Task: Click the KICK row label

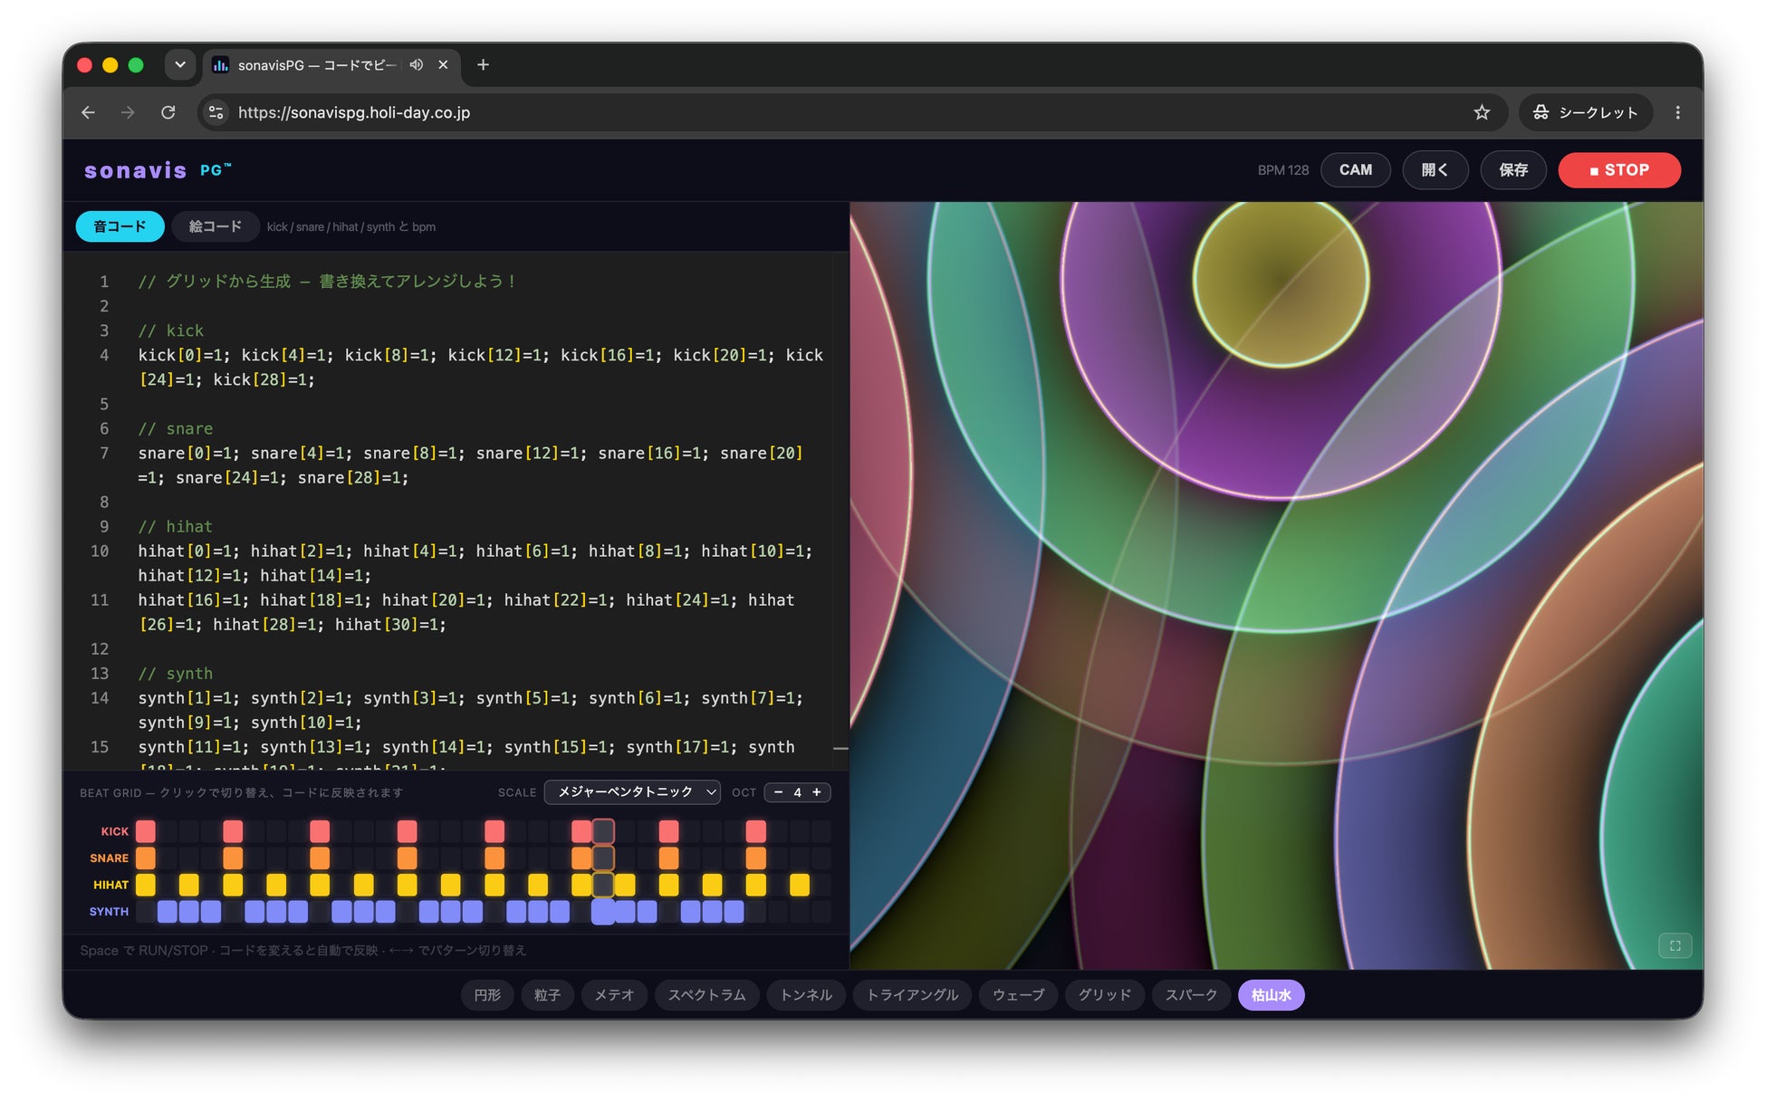Action: 115,831
